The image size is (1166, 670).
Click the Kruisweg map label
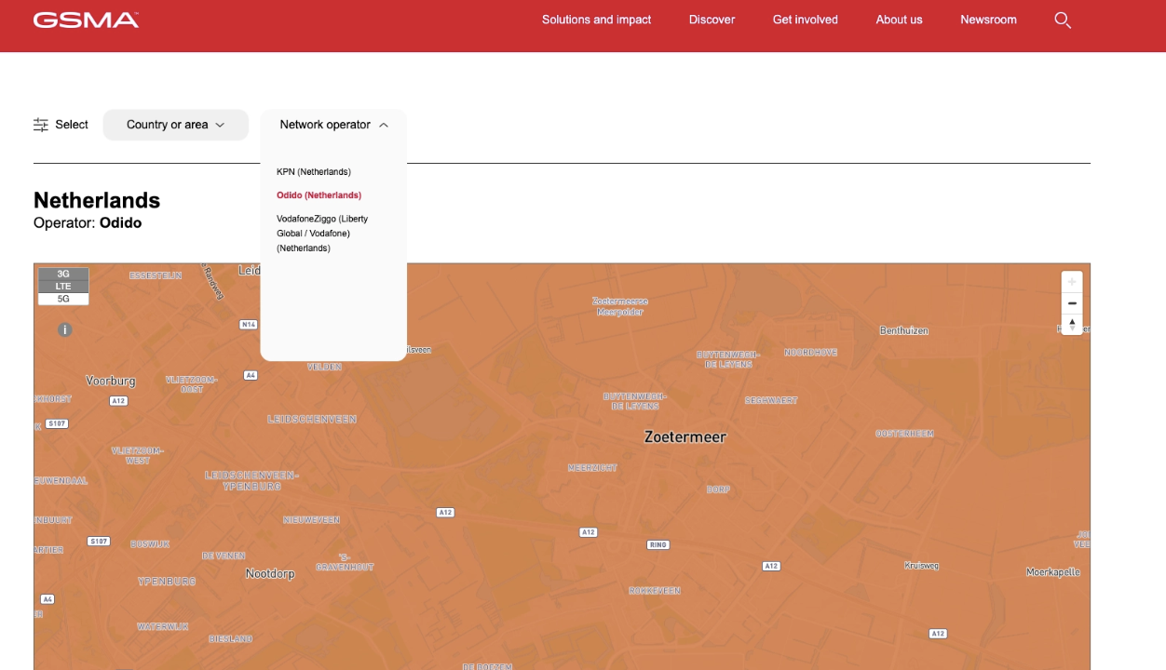coord(921,566)
